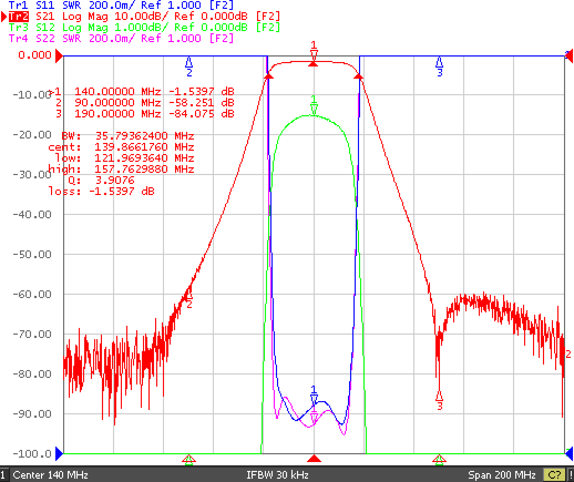Select the Tr4 S22 SWR trace label
Viewport: 574px width, 482px height.
120,38
